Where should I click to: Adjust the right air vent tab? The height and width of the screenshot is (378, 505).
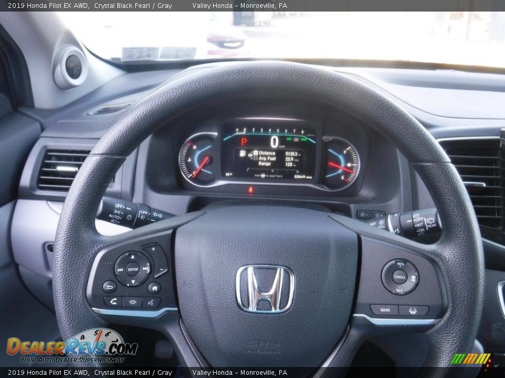[x=474, y=184]
